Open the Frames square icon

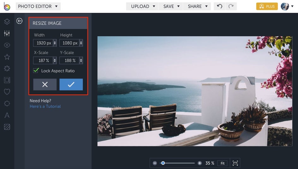point(7,80)
